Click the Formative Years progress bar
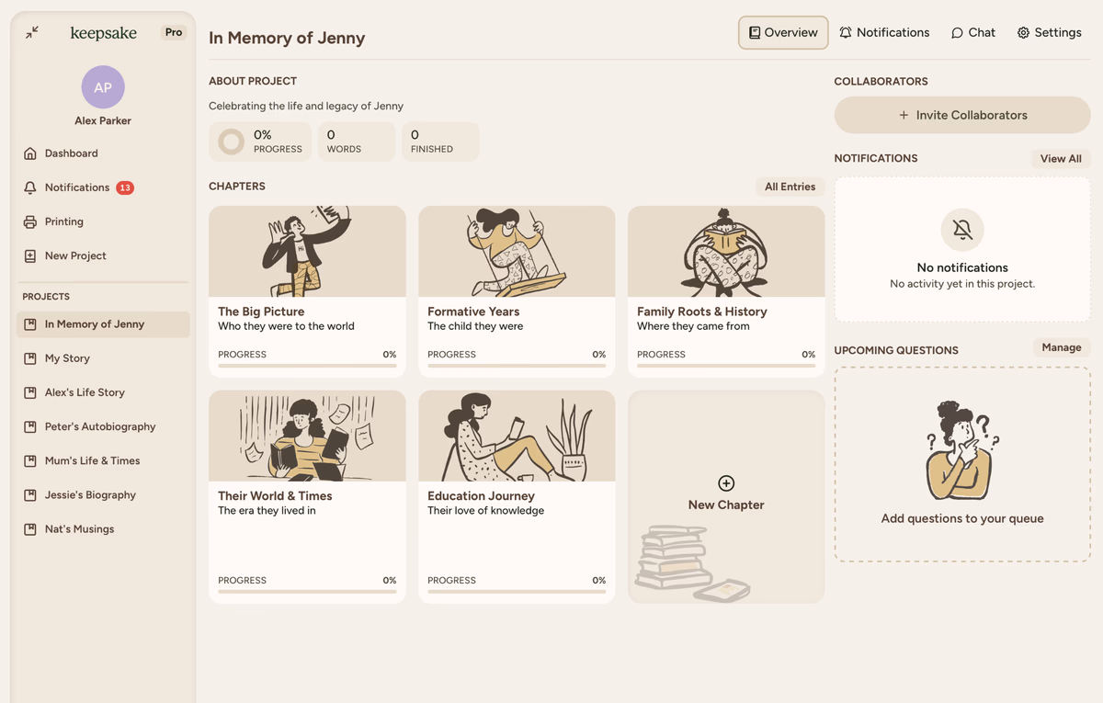1103x703 pixels. pyautogui.click(x=517, y=365)
